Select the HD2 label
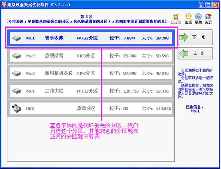The width and height of the screenshot is (221, 169). 30,109
